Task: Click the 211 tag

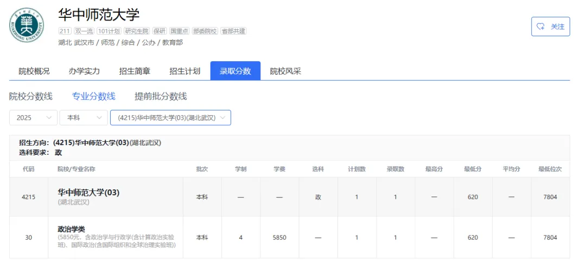Action: tap(65, 31)
